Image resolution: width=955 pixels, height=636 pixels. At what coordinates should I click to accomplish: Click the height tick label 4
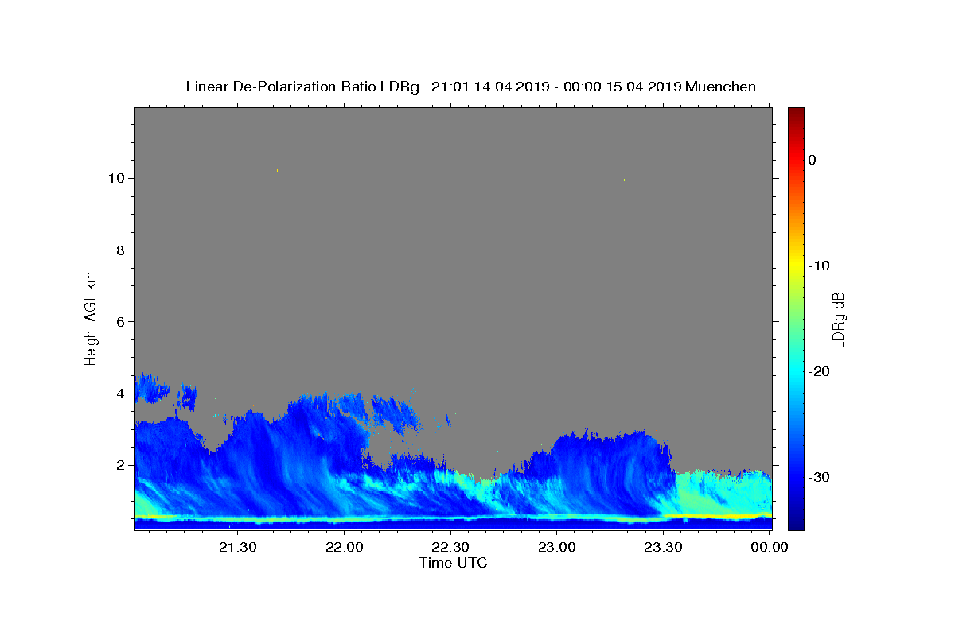coord(120,394)
